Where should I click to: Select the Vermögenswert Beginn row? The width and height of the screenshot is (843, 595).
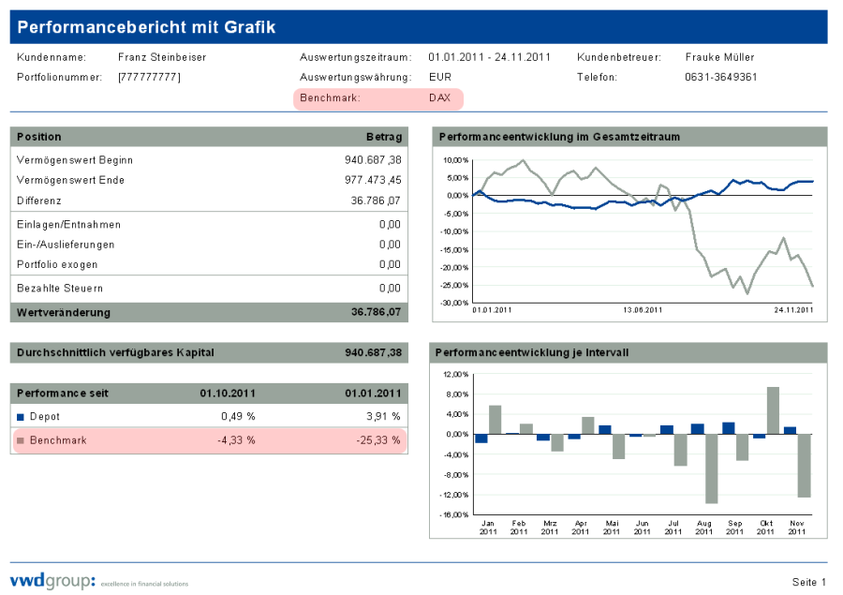click(209, 160)
